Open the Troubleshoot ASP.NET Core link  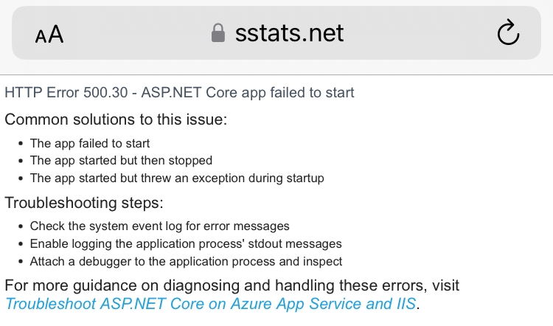[211, 303]
